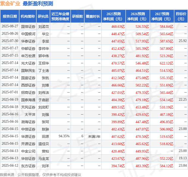This screenshot has width=188, height=177.
Task: Click the 研报数 column header
Action: coord(77,16)
